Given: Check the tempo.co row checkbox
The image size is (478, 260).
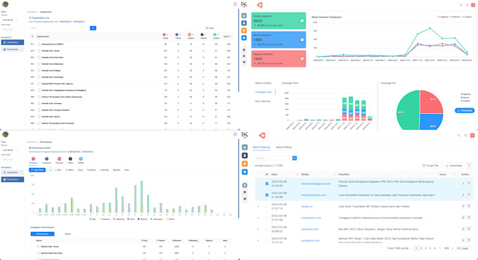Looking at the screenshot, I should (266, 207).
